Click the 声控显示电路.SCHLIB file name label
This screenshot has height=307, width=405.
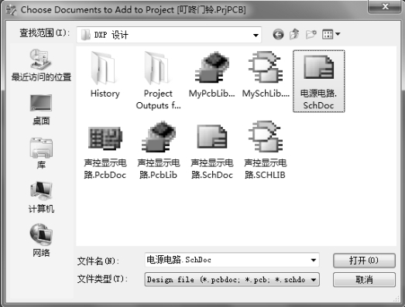click(x=266, y=169)
